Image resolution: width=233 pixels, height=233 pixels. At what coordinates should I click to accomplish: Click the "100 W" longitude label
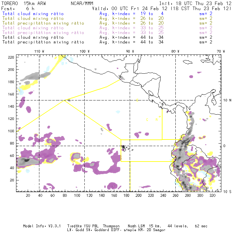85,51
